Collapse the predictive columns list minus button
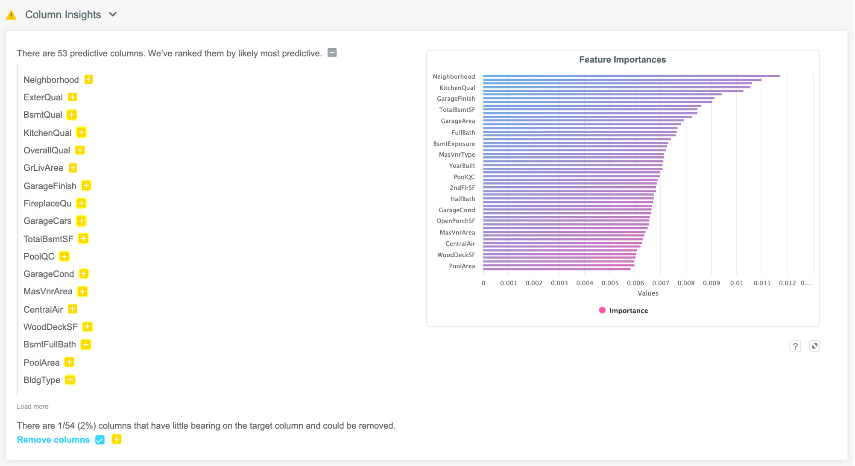Screen dimensions: 855x466 tap(332, 53)
